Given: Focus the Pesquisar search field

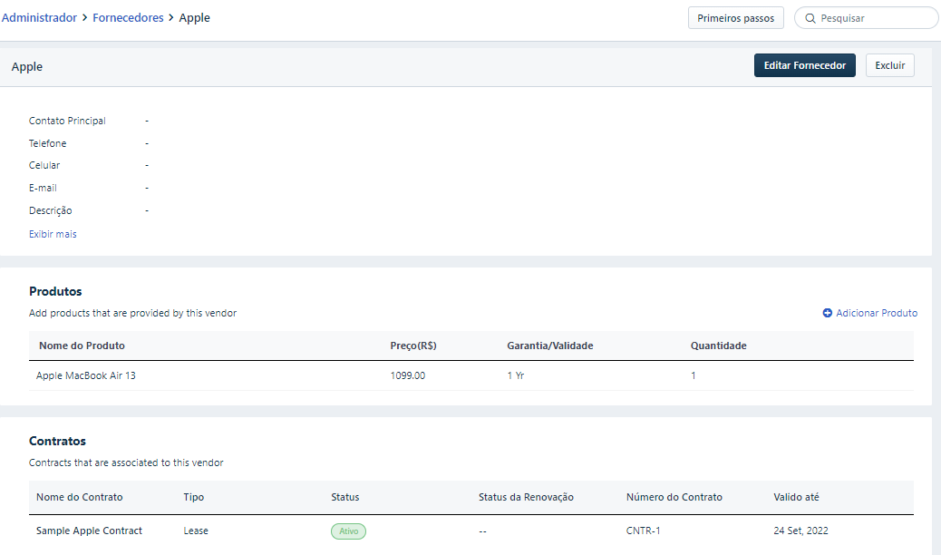Looking at the screenshot, I should (866, 18).
